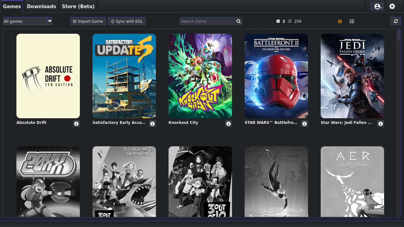Select the Satisfactory Update 5 cover
This screenshot has width=404, height=227.
124,76
